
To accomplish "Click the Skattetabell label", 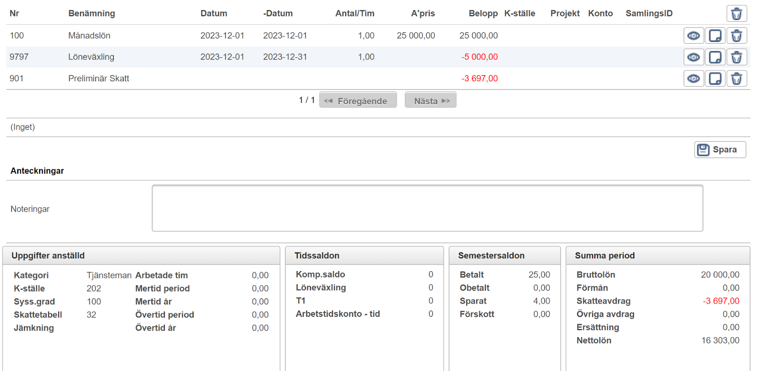I will 38,315.
